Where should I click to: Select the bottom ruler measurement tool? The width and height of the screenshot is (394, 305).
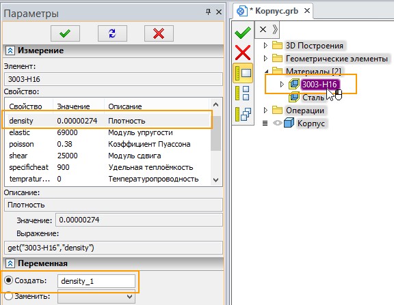[x=243, y=114]
